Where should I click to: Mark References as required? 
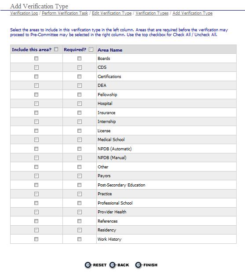[x=80, y=221]
